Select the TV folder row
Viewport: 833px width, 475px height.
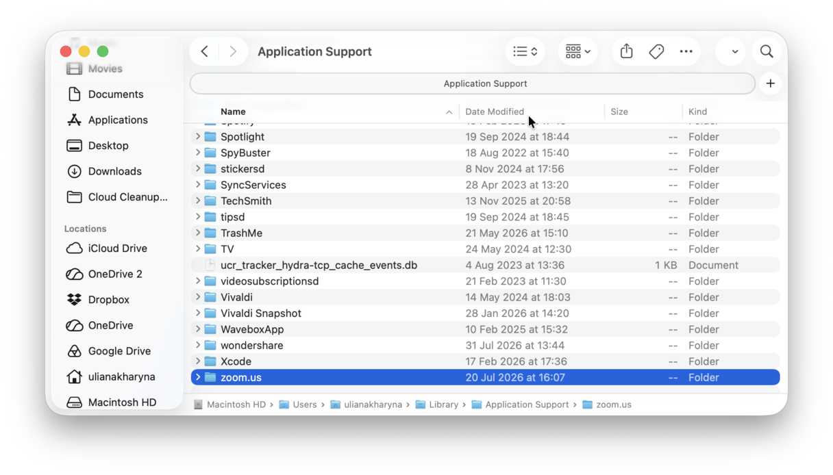pyautogui.click(x=485, y=249)
